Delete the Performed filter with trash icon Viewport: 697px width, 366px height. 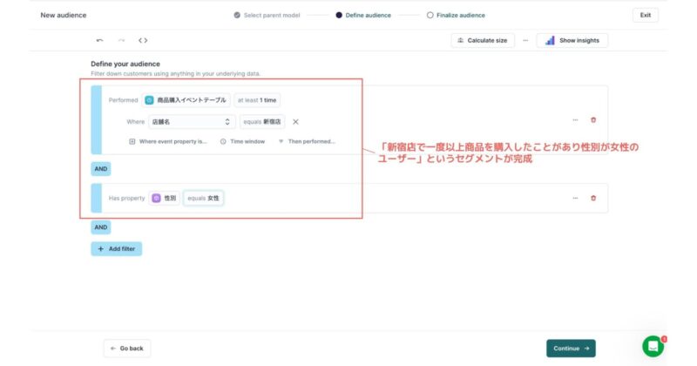tap(593, 120)
